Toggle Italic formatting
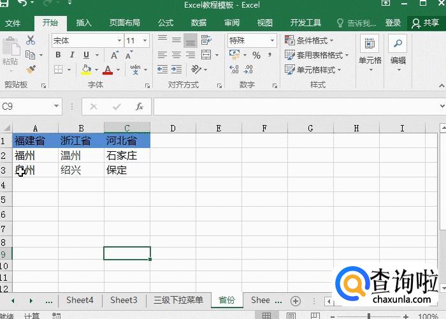 pos(72,55)
